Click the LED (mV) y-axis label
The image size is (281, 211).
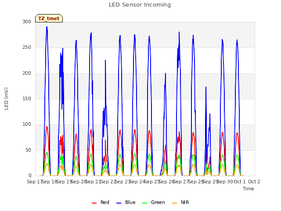6,98
